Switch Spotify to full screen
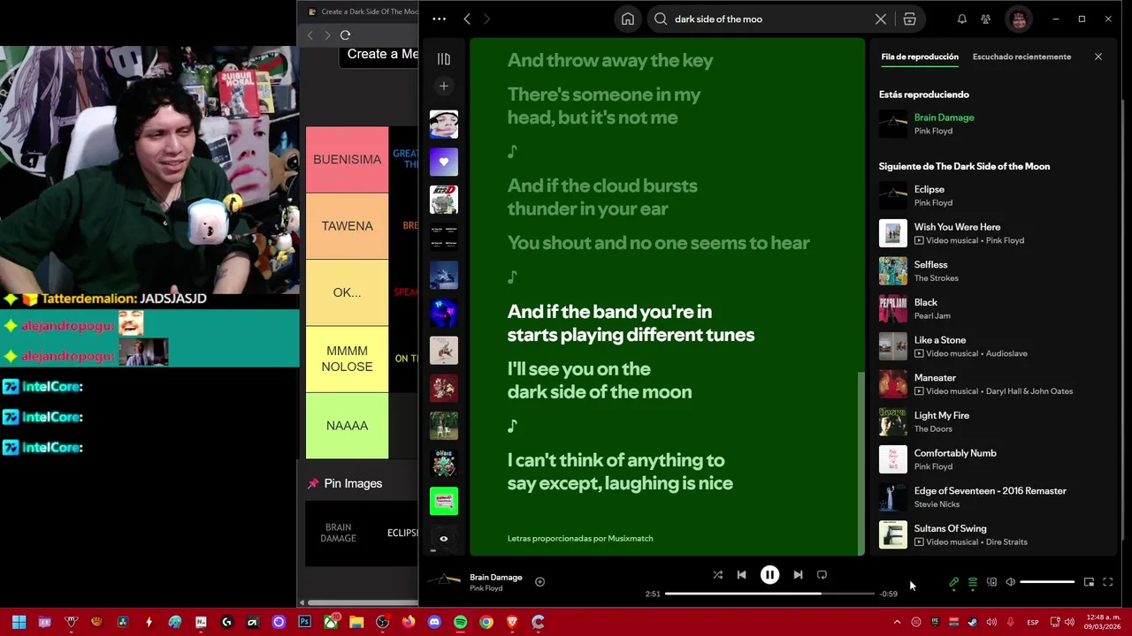1132x636 pixels. tap(1107, 582)
